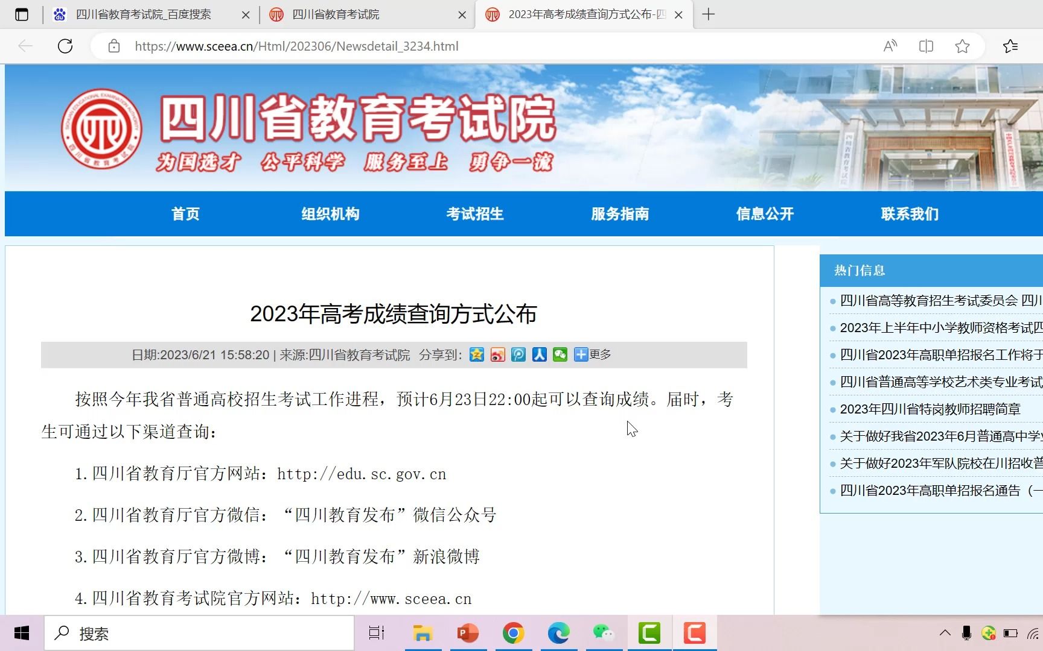Open the blue plus more-sharing icon

[x=581, y=354]
